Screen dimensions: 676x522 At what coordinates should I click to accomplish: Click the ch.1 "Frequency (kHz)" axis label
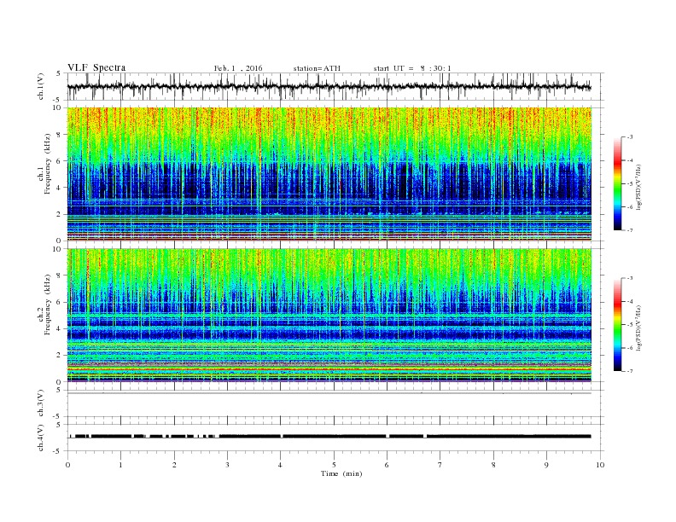48,164
